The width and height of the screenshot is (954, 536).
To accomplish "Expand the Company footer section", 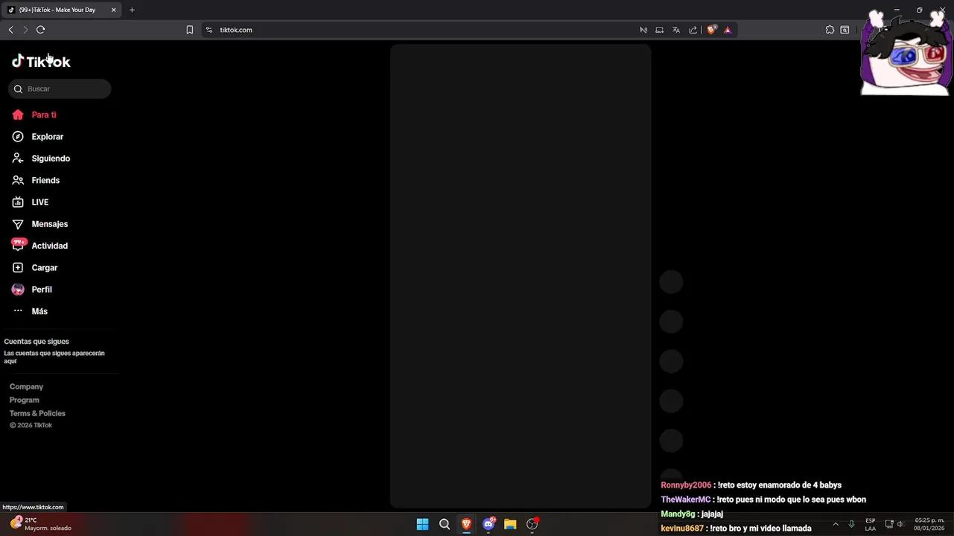I will 26,386.
